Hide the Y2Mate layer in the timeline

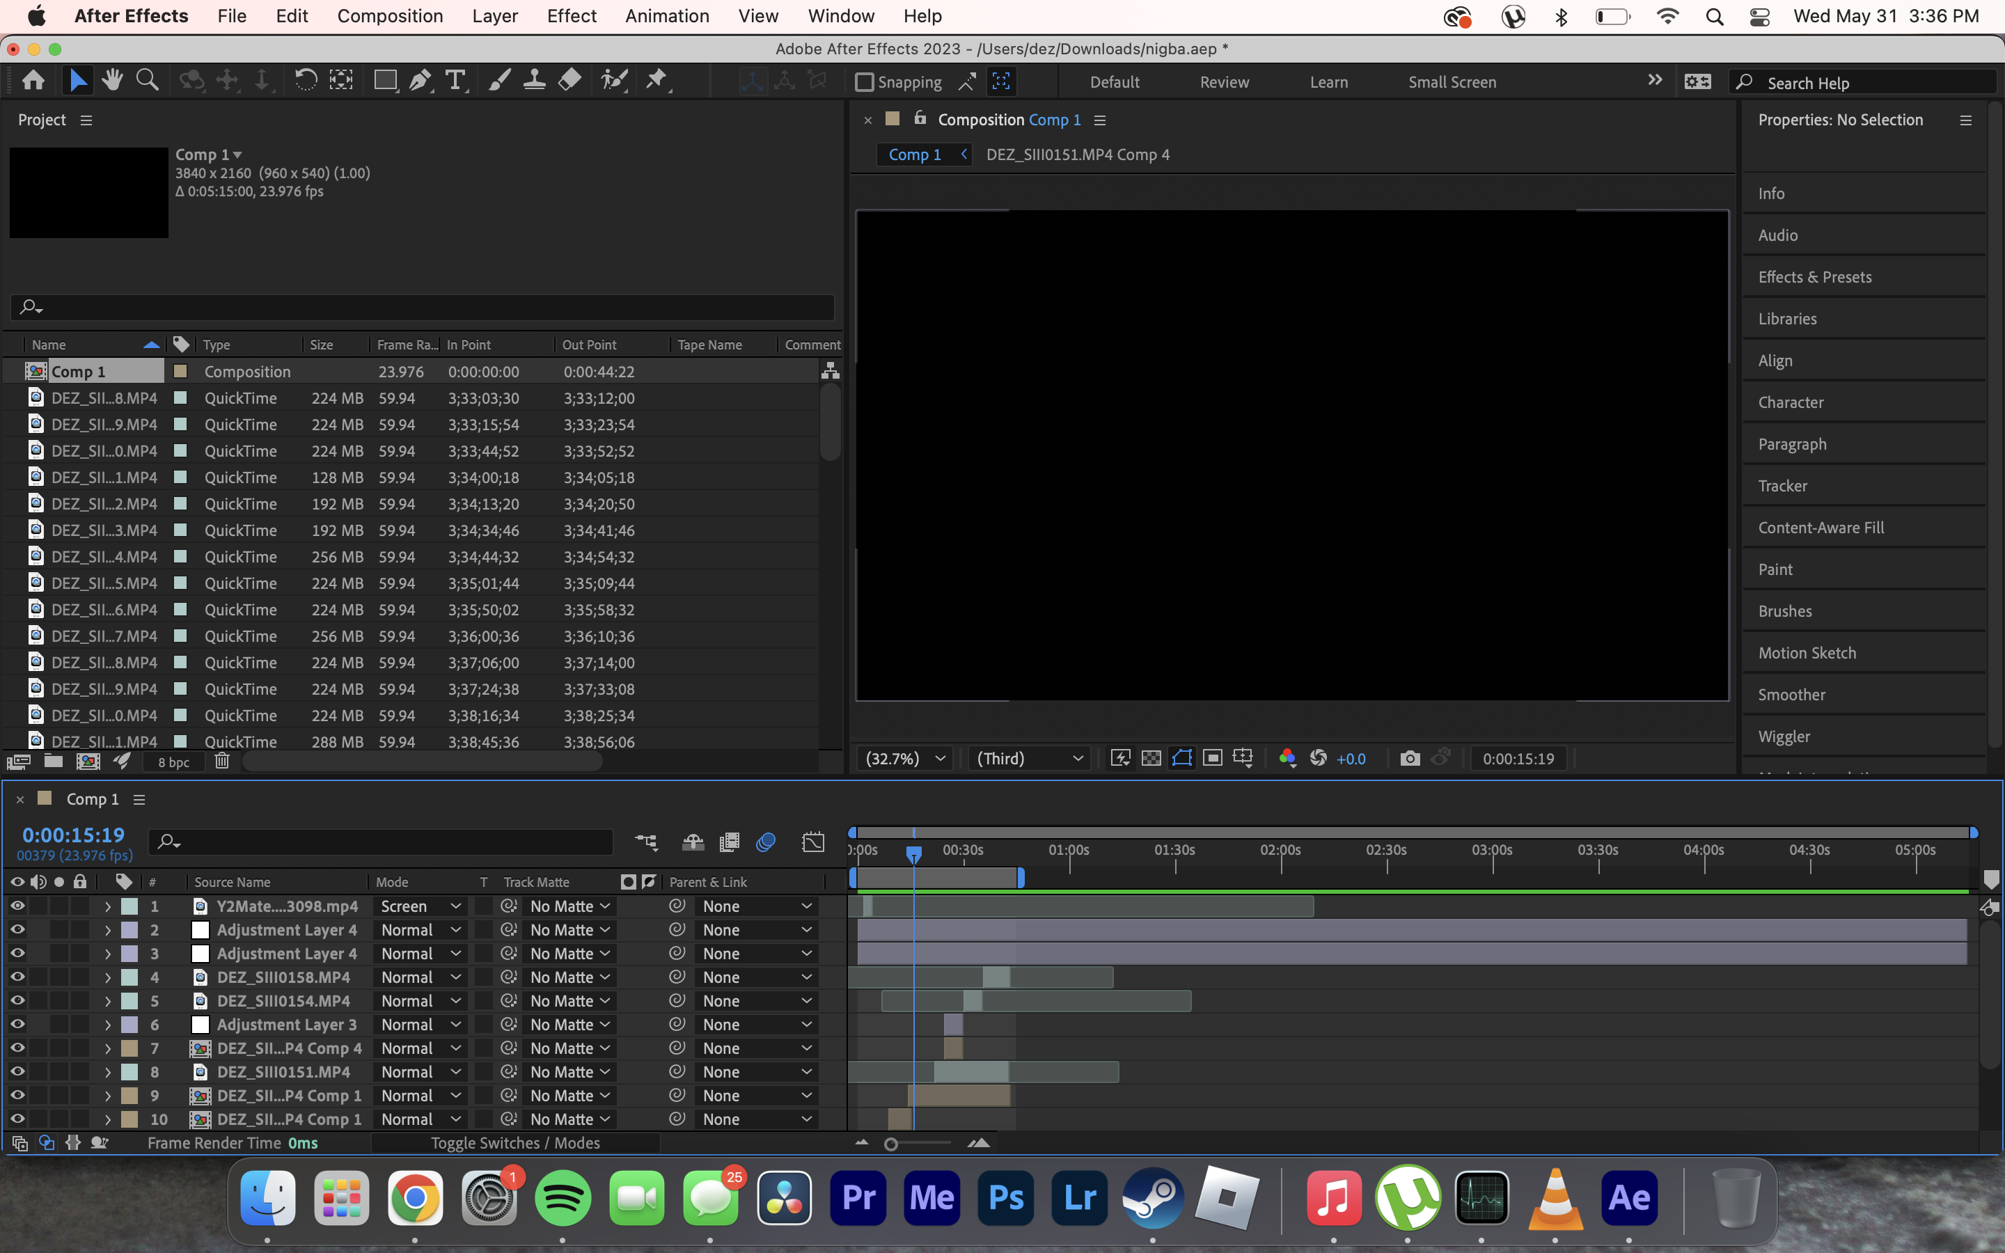point(17,906)
